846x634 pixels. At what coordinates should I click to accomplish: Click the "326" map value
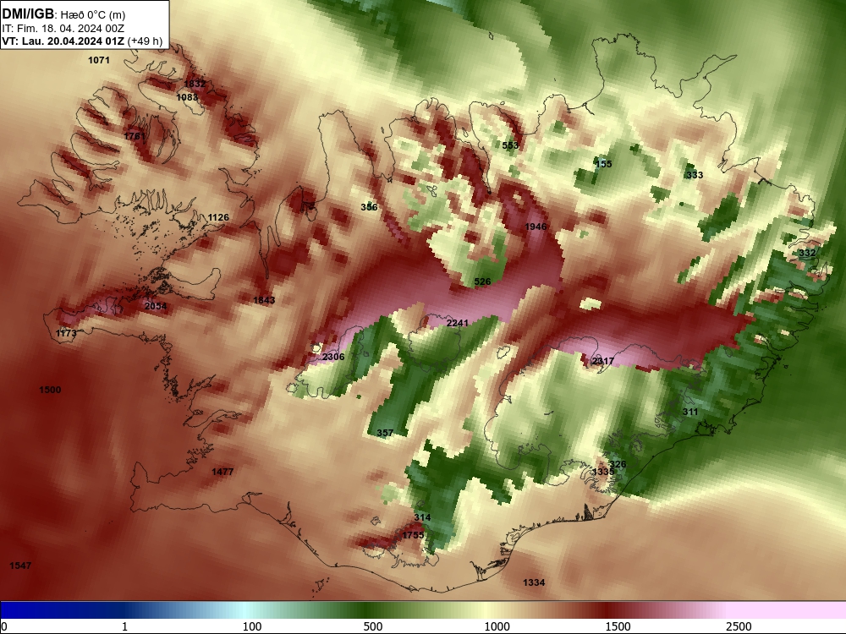[x=618, y=464]
